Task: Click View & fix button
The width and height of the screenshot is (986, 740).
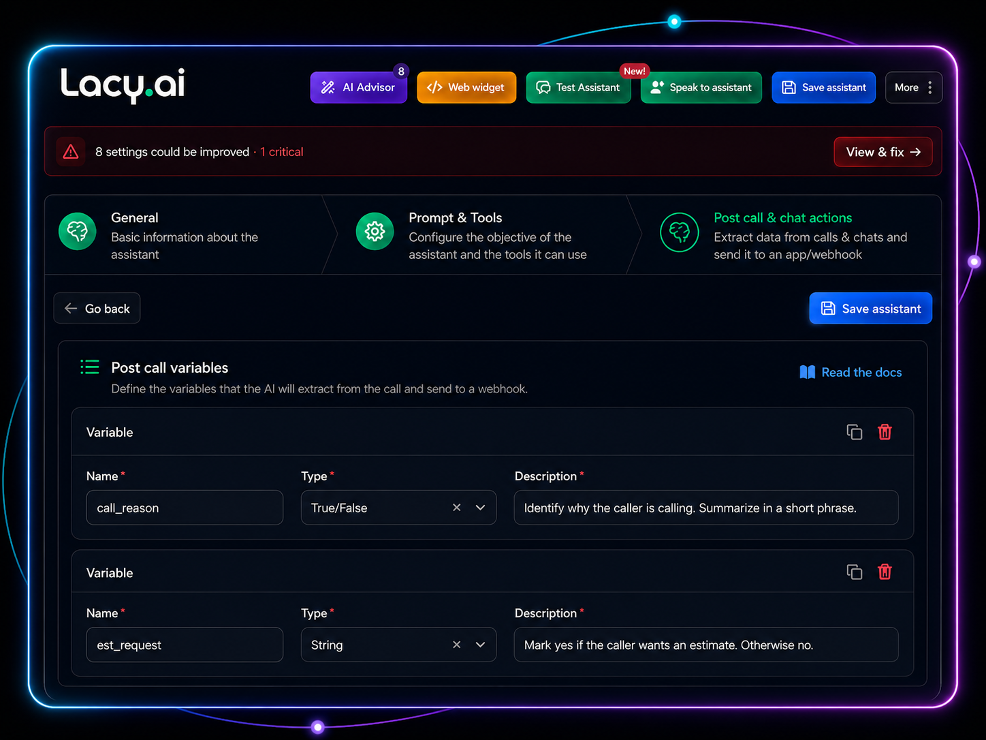Action: point(882,152)
